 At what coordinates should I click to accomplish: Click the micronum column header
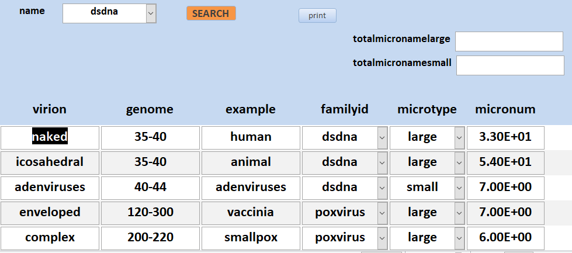pos(505,109)
